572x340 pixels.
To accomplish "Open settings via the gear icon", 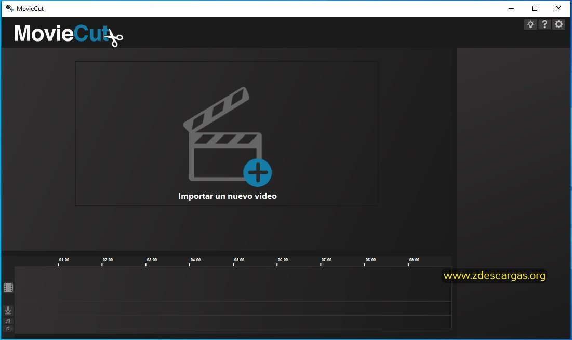I will [x=558, y=24].
